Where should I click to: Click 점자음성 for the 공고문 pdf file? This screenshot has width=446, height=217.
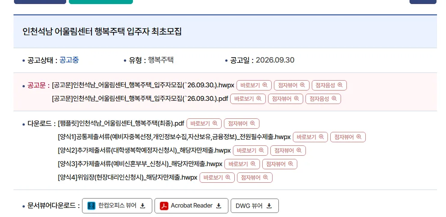pyautogui.click(x=323, y=99)
